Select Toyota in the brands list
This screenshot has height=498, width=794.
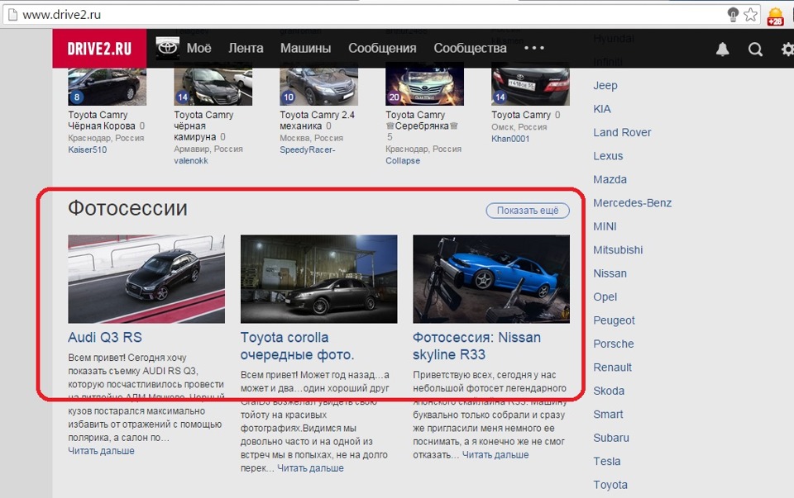click(610, 485)
